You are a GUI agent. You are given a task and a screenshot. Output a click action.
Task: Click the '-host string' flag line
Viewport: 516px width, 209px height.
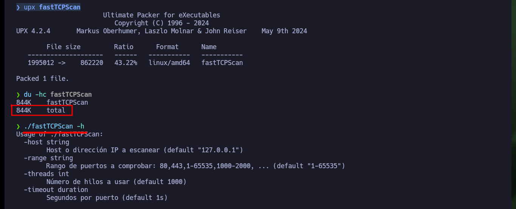pyautogui.click(x=46, y=142)
